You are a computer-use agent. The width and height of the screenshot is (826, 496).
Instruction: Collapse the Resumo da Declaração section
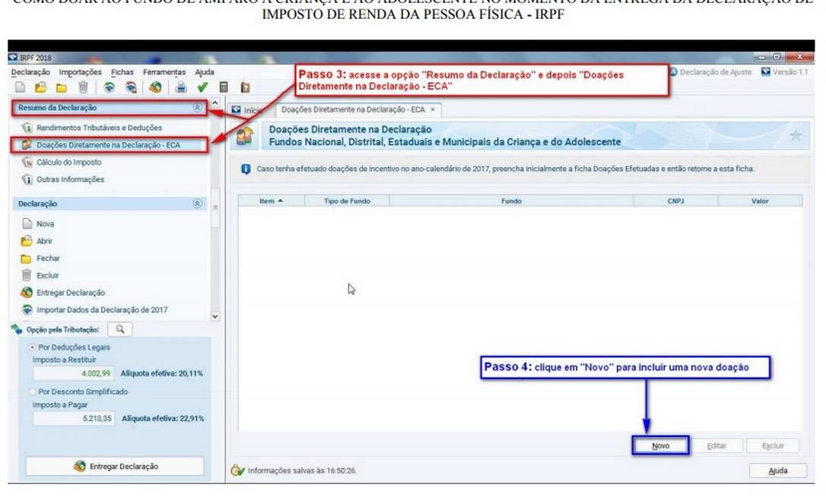[197, 108]
